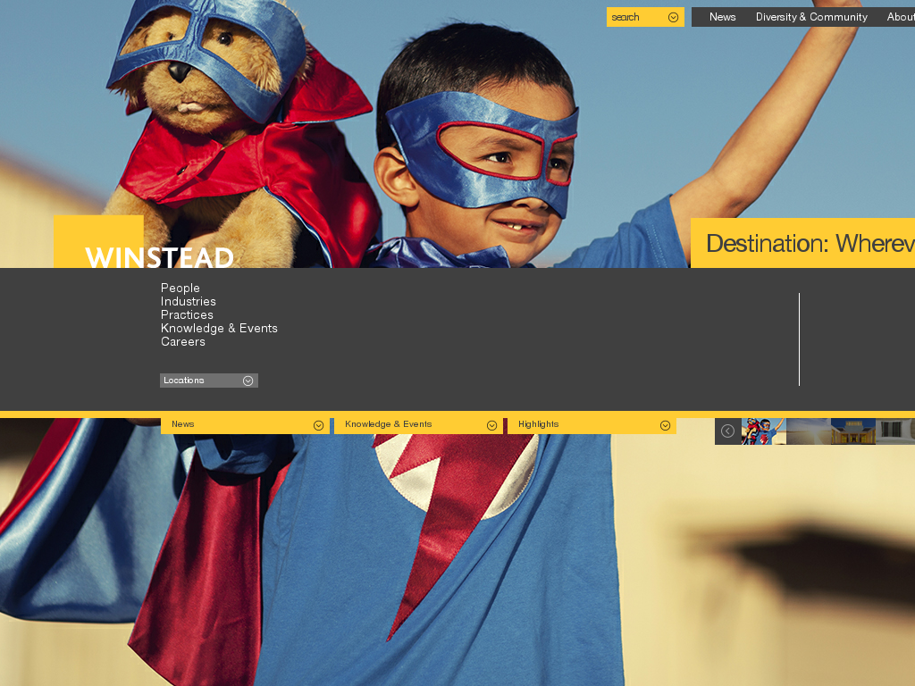Click the chevron icon on Highlights panel
This screenshot has height=686, width=915.
pos(665,425)
